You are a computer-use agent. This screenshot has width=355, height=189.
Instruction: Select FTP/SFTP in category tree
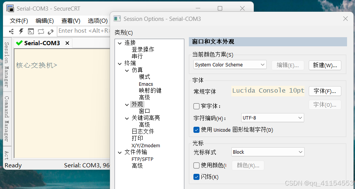(142, 159)
